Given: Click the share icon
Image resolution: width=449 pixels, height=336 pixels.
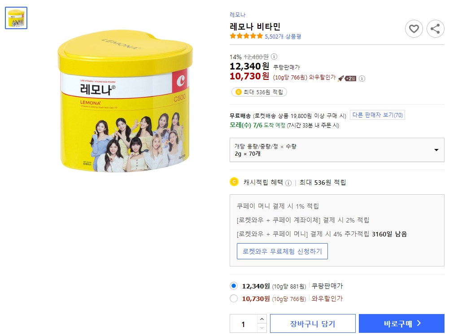Looking at the screenshot, I should (435, 29).
